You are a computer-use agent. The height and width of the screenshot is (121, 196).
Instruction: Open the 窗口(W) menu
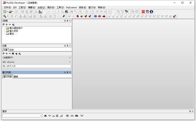[92, 8]
